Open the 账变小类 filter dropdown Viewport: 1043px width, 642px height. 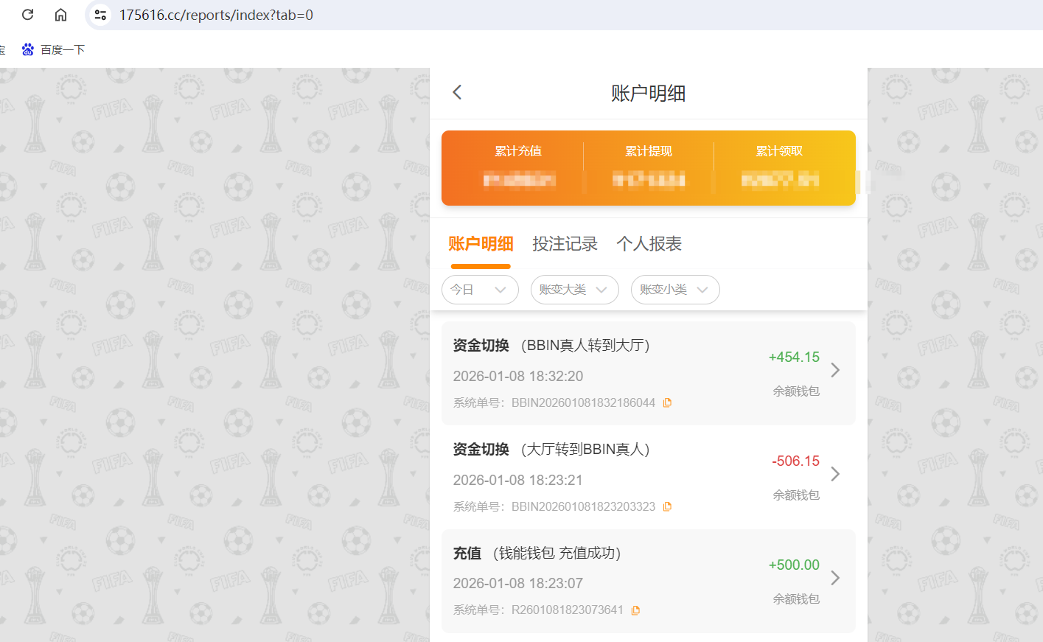674,290
